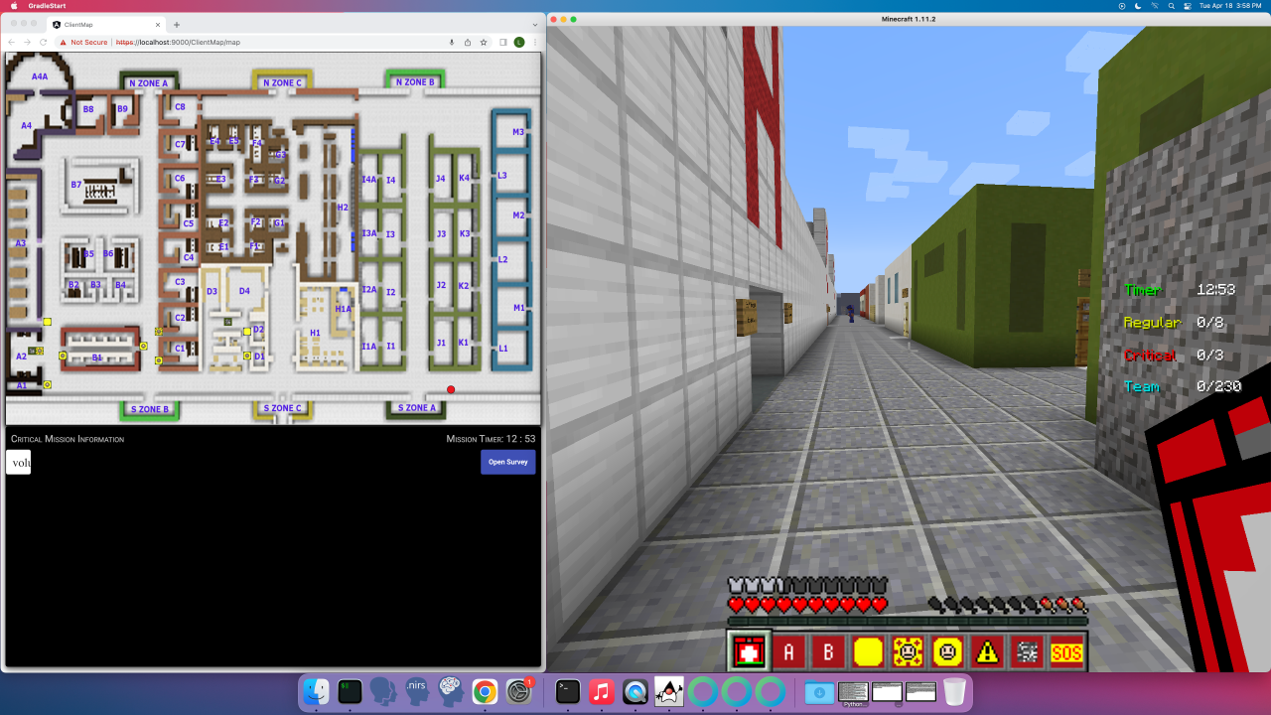
Task: Click the Mission Timer text
Action: [x=491, y=439]
